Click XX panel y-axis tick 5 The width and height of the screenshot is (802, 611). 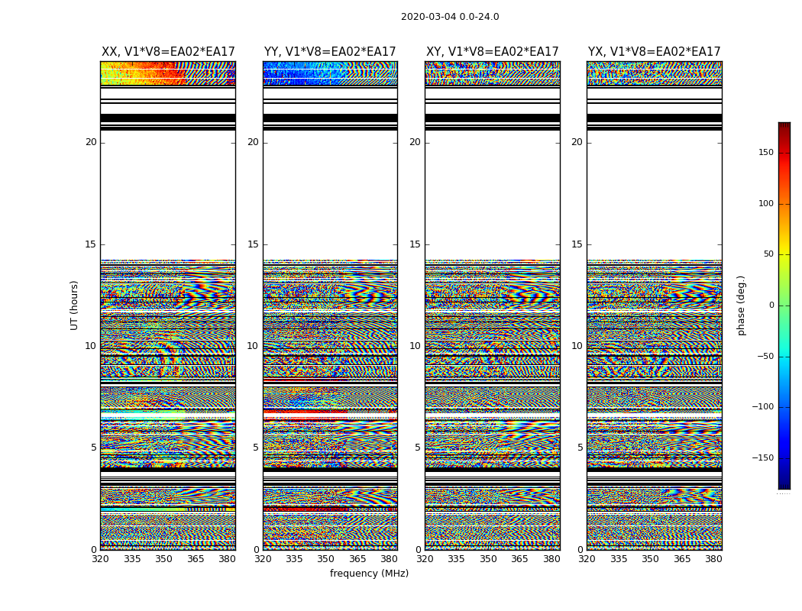click(x=94, y=448)
